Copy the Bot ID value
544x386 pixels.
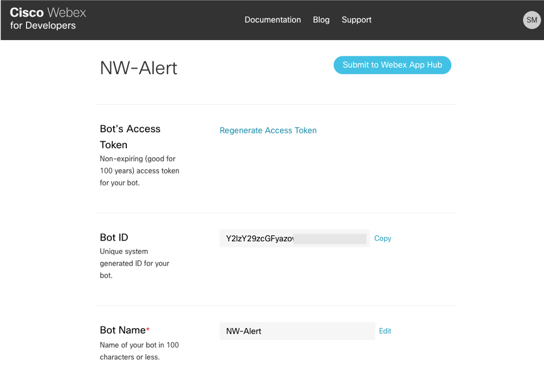pos(383,238)
